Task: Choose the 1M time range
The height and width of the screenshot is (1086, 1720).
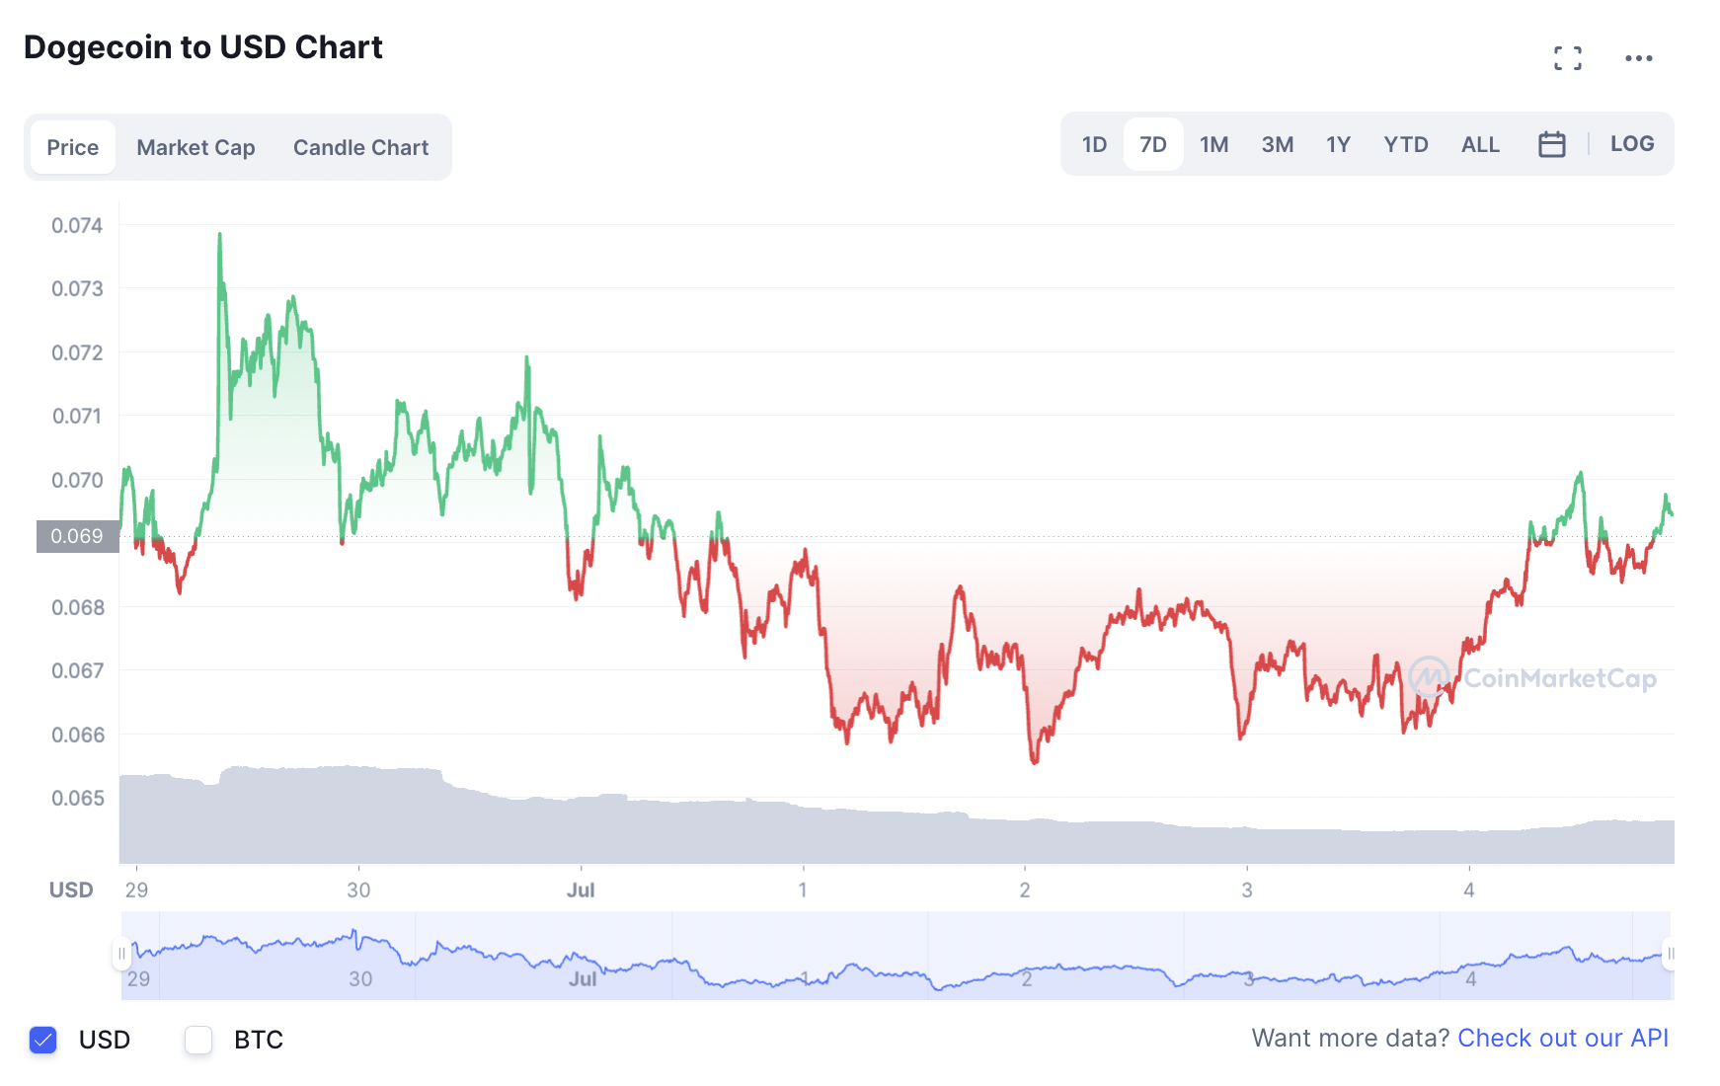Action: click(x=1213, y=145)
